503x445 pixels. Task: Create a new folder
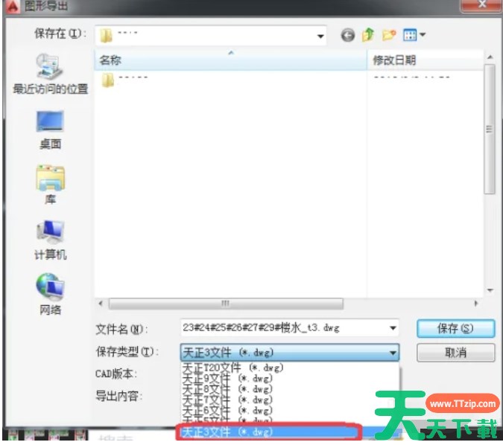tap(389, 34)
